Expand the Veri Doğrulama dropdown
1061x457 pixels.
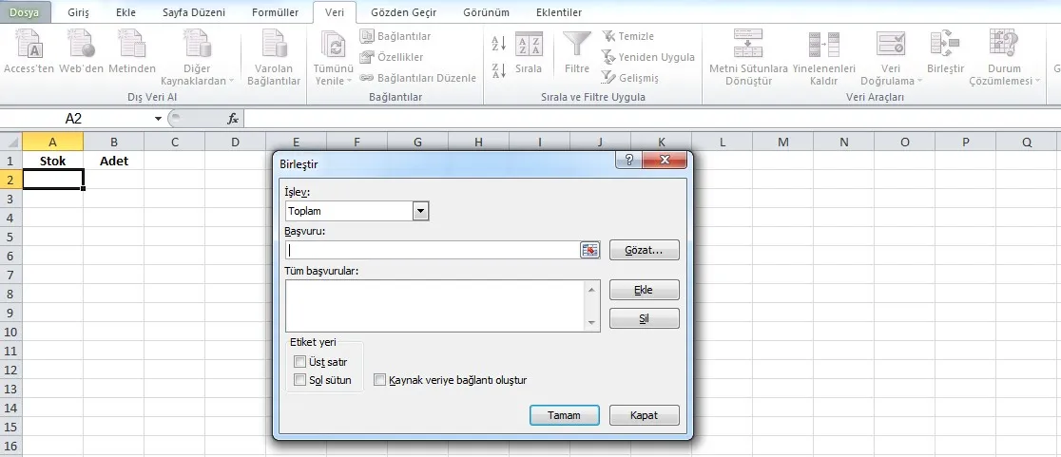coord(891,81)
